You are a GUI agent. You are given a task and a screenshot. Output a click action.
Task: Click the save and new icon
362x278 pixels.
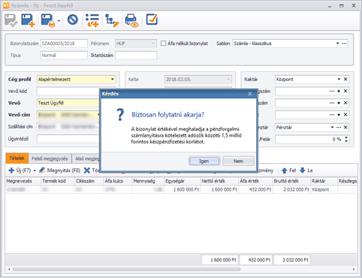click(28, 20)
